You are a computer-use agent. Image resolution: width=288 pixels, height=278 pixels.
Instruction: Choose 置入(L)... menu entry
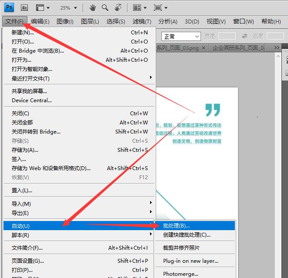click(79, 191)
